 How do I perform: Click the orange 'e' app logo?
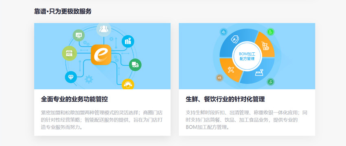click(x=101, y=55)
